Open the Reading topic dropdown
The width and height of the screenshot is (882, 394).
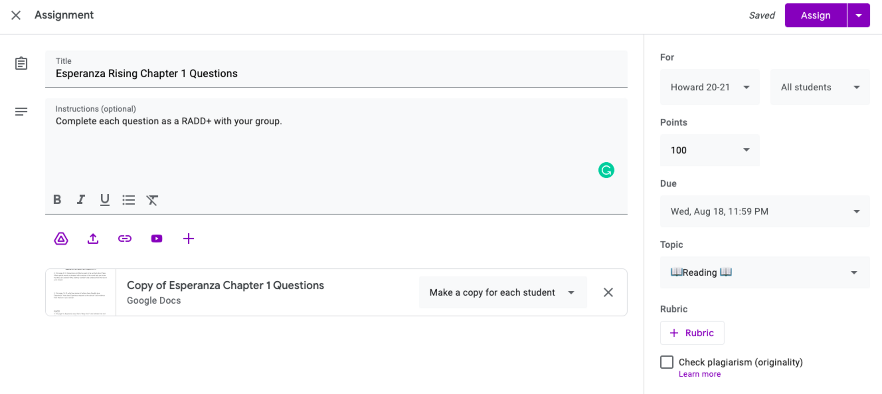[x=764, y=273]
